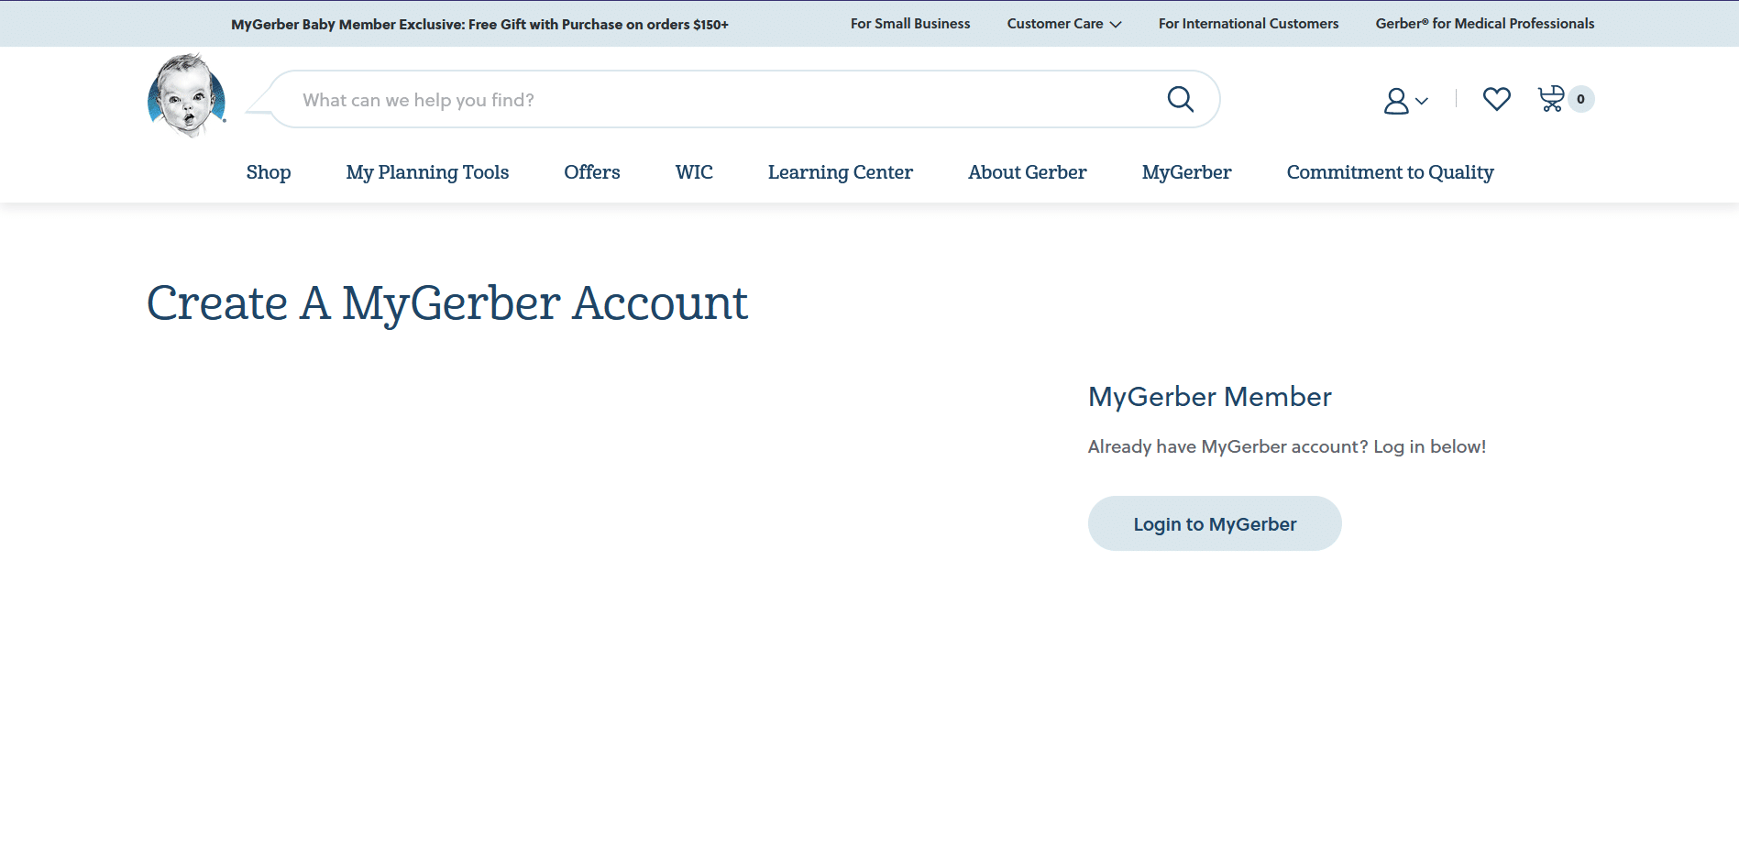Go to the WIC menu item
1739x846 pixels.
click(694, 172)
